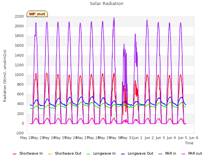This screenshot has height=160, width=214.
Task: Click the 1800 y-axis tick label
Action: [19, 36]
